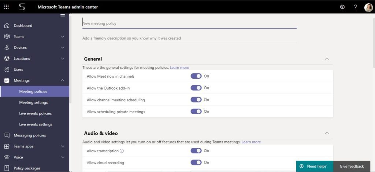Toggle Allow the Outlook add-in
The width and height of the screenshot is (375, 172).
point(196,88)
